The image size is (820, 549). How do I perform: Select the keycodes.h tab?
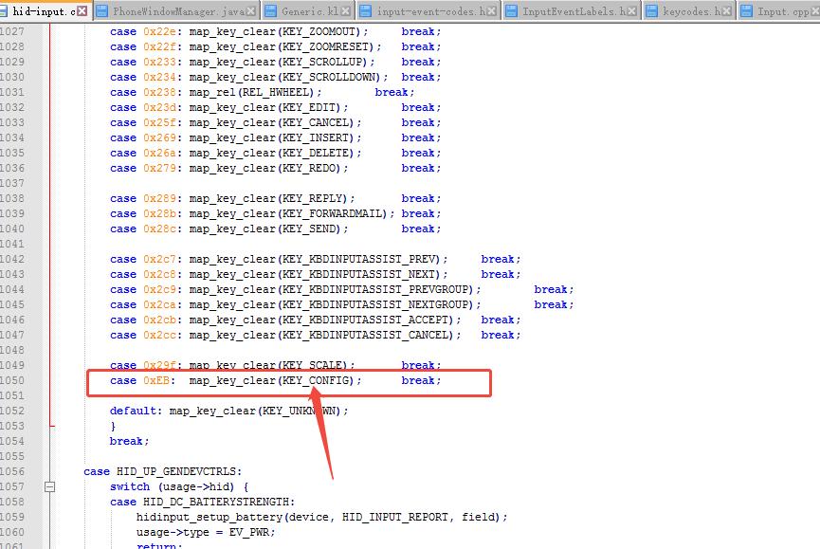click(691, 11)
